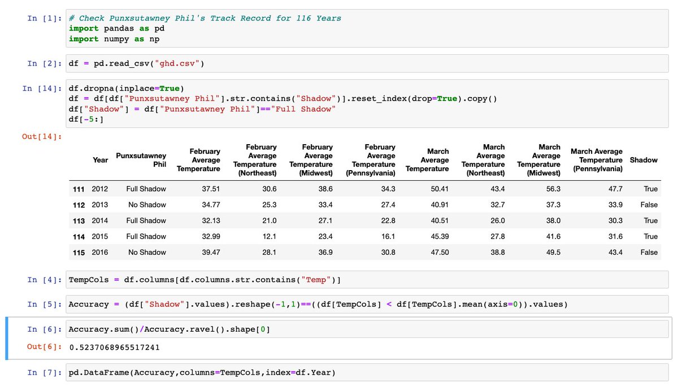Click Midwest February value 38.6
Image resolution: width=678 pixels, height=386 pixels.
coord(325,189)
